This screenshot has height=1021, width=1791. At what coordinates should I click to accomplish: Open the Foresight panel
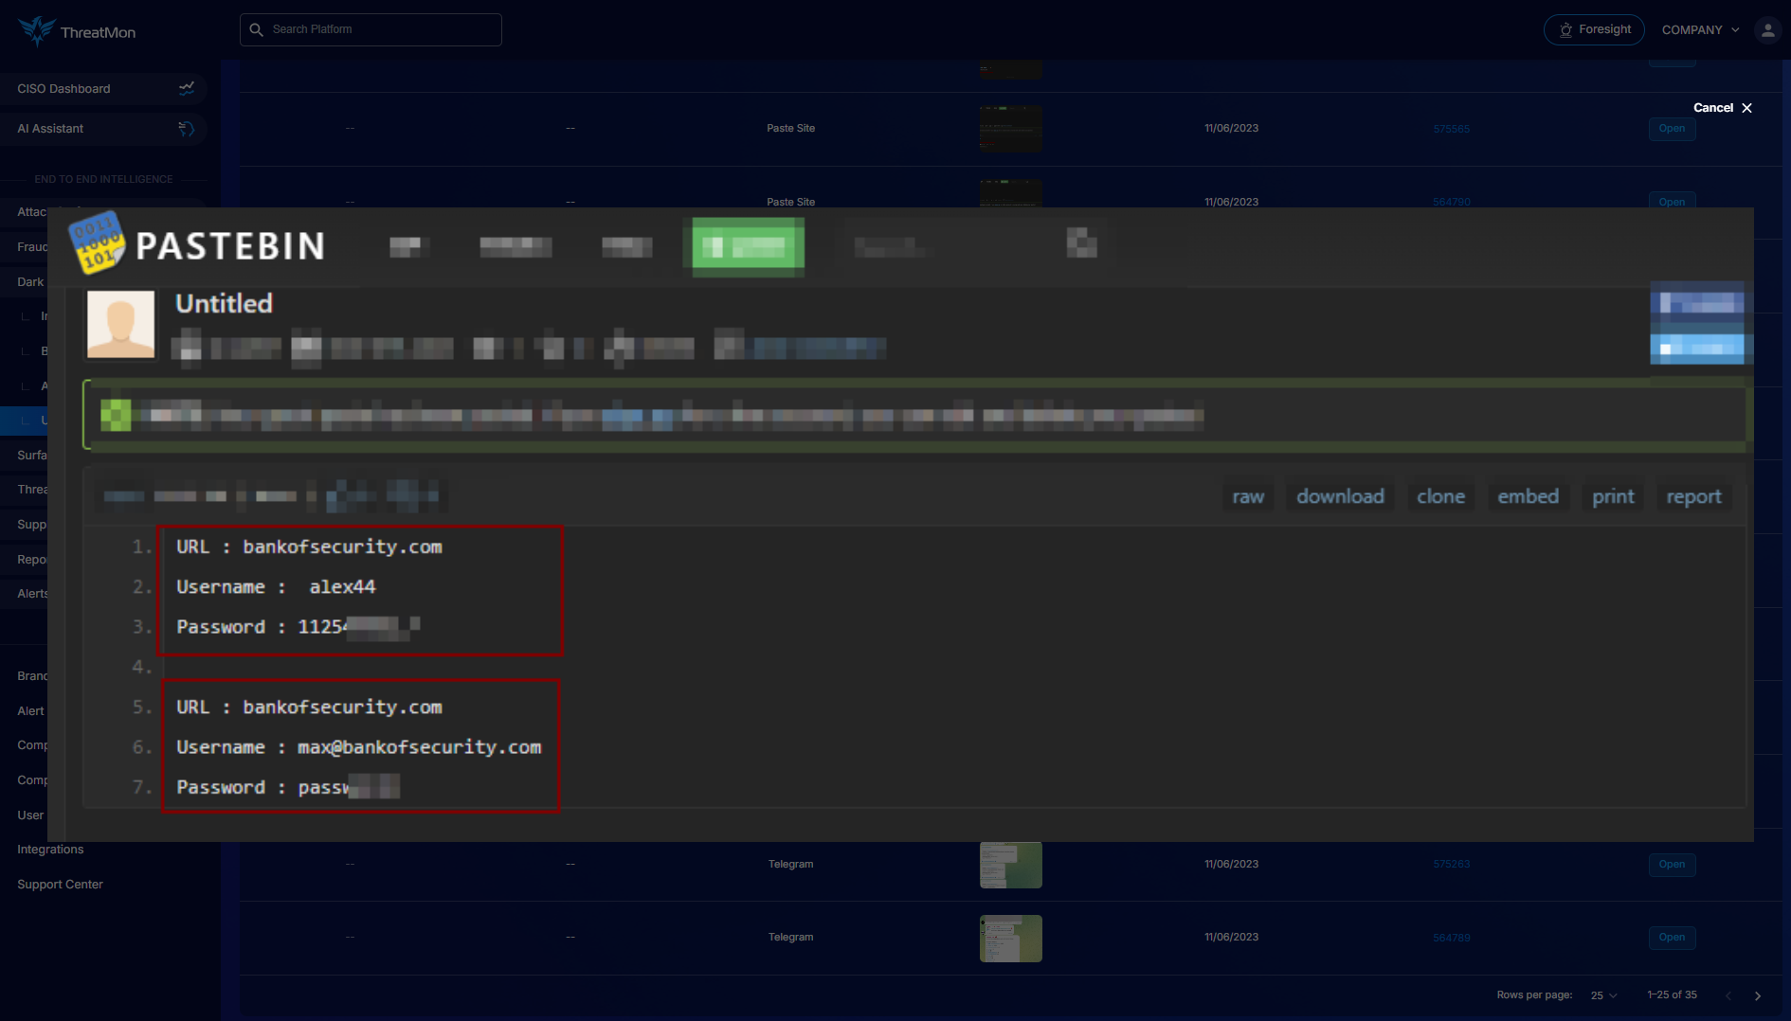[x=1594, y=29]
